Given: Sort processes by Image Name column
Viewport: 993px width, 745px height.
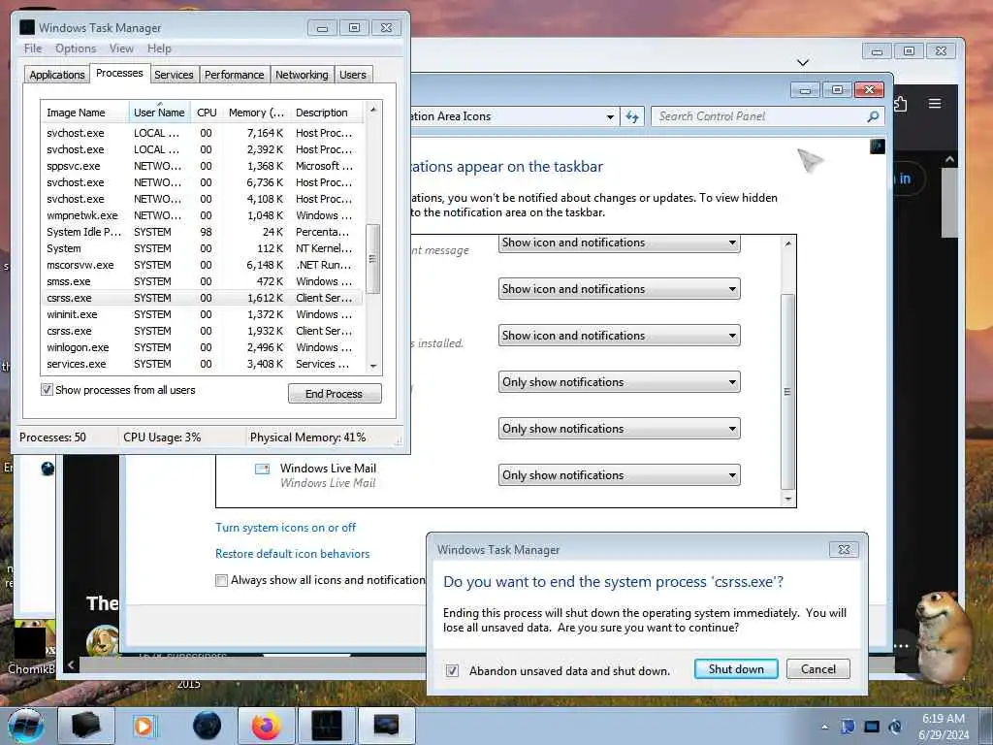Looking at the screenshot, I should 85,113.
